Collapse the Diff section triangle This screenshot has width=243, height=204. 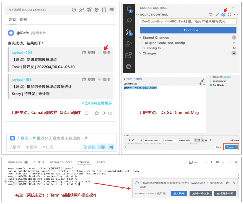click(125, 136)
